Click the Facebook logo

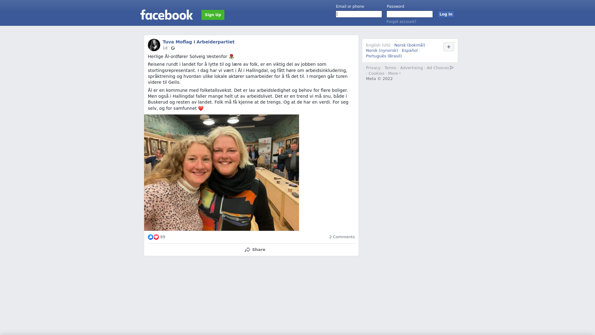(x=166, y=15)
